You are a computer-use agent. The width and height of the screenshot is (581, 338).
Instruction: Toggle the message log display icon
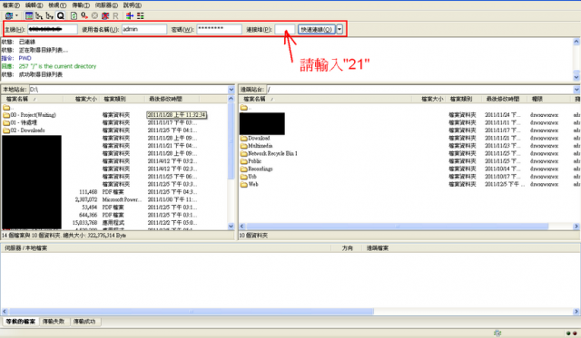coord(28,16)
